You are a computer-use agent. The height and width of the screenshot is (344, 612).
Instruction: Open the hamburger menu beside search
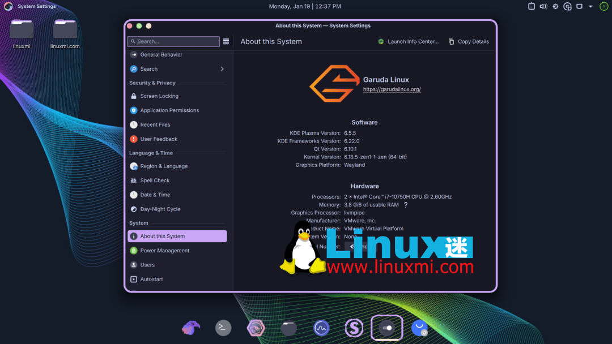(x=226, y=41)
